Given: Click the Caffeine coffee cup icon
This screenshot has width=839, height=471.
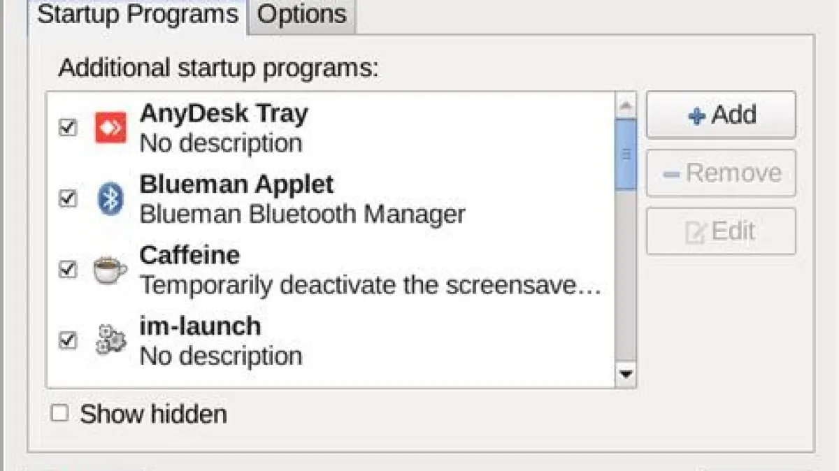Looking at the screenshot, I should (110, 270).
